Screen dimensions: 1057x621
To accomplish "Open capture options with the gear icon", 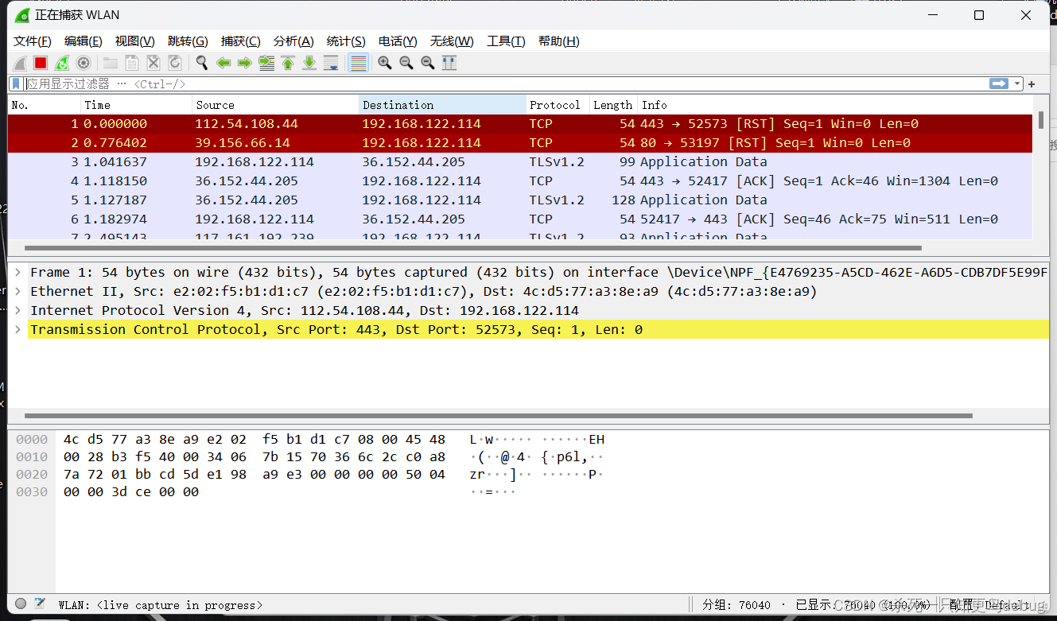I will [84, 63].
